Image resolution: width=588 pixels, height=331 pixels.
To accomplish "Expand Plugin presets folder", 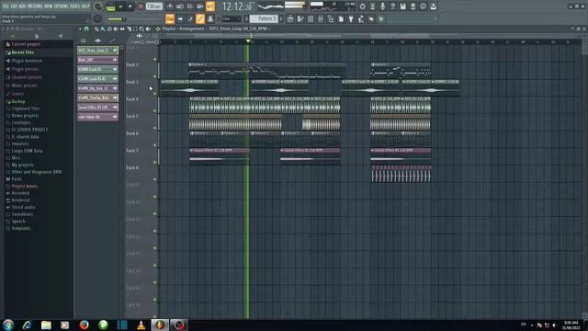I will [x=25, y=69].
